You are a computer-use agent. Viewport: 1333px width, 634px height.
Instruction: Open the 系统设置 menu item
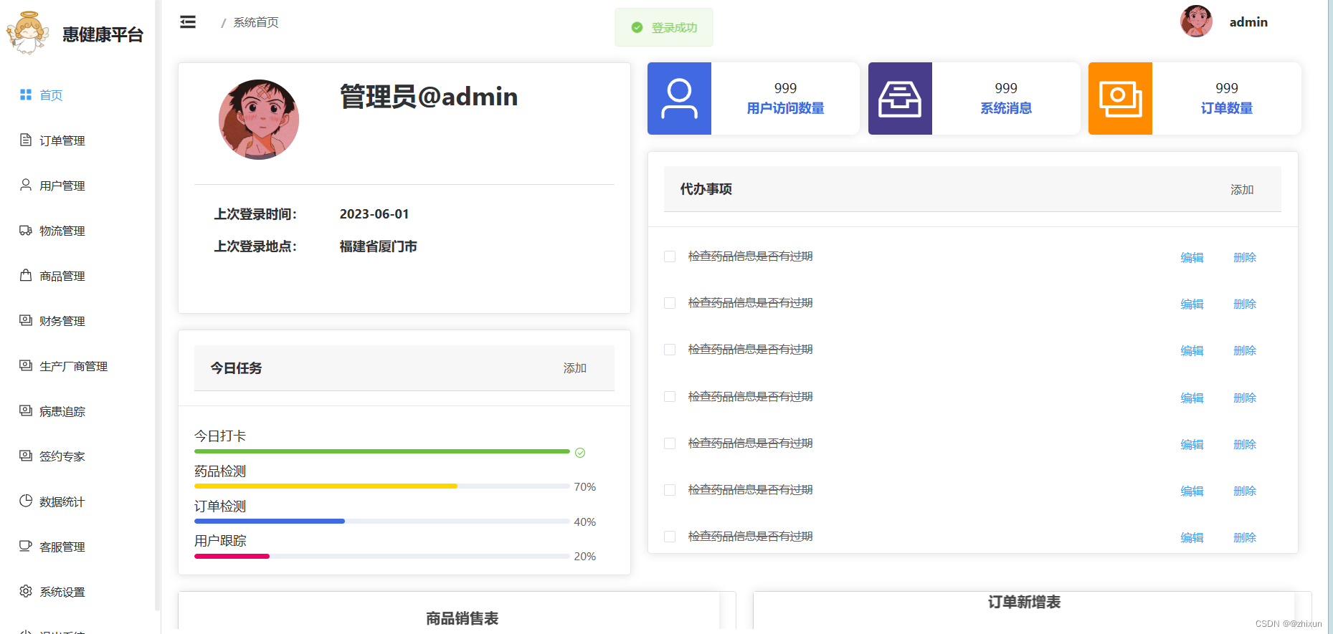pyautogui.click(x=79, y=592)
